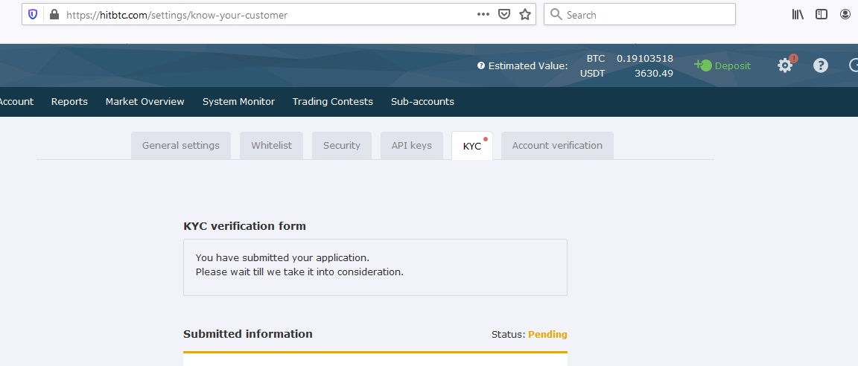This screenshot has height=366, width=858.
Task: Click inside the browser Search box
Action: [x=640, y=15]
